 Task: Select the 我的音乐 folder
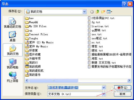[33, 75]
